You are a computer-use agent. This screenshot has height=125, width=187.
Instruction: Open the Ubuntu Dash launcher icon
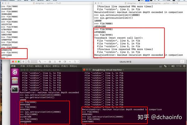pyautogui.click(x=15, y=72)
